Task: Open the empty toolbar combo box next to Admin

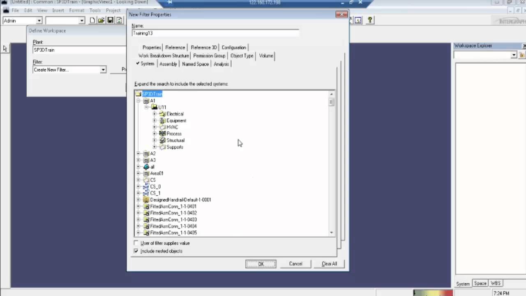Action: tap(82, 21)
